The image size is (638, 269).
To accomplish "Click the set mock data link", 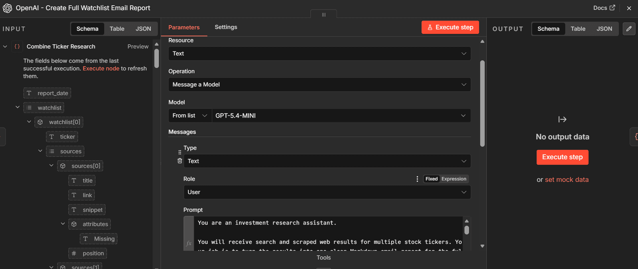I will [x=567, y=179].
